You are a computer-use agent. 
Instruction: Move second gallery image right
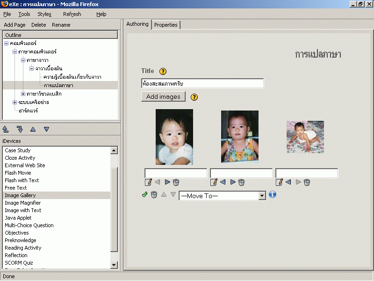click(233, 182)
